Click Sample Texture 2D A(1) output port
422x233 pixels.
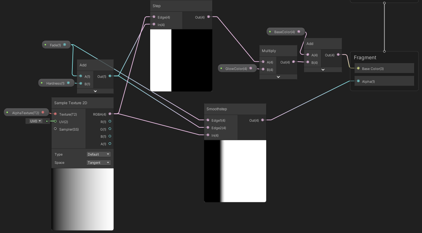(x=110, y=144)
